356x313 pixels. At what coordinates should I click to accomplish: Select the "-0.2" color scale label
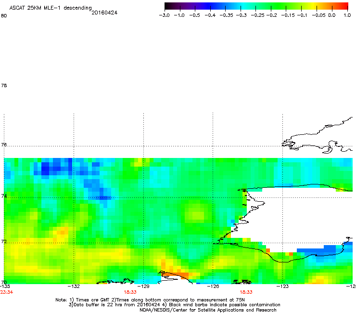tap(271, 15)
